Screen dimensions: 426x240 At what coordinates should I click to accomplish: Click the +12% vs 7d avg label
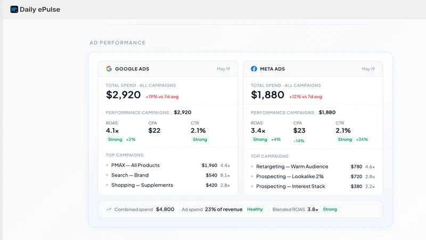point(306,97)
